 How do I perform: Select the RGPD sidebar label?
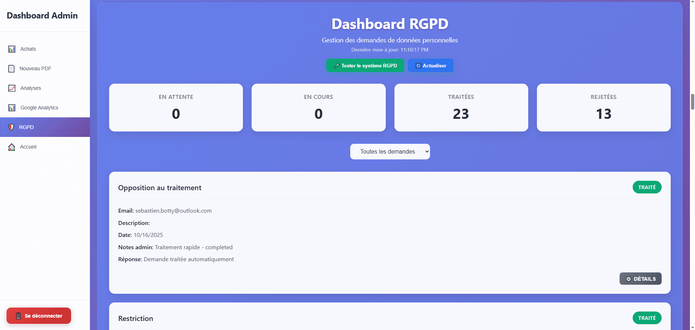coord(26,127)
